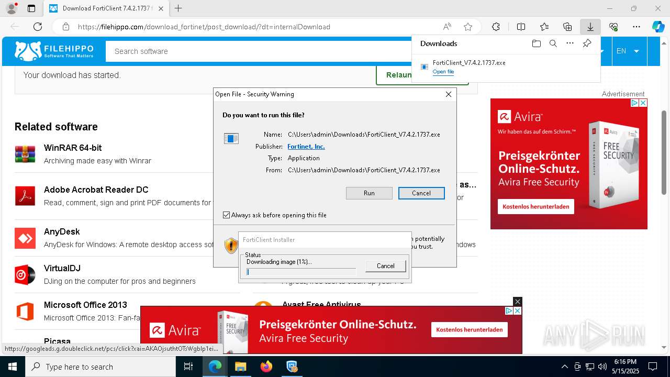Pin the Downloads panel
The image size is (670, 377).
coord(587,43)
